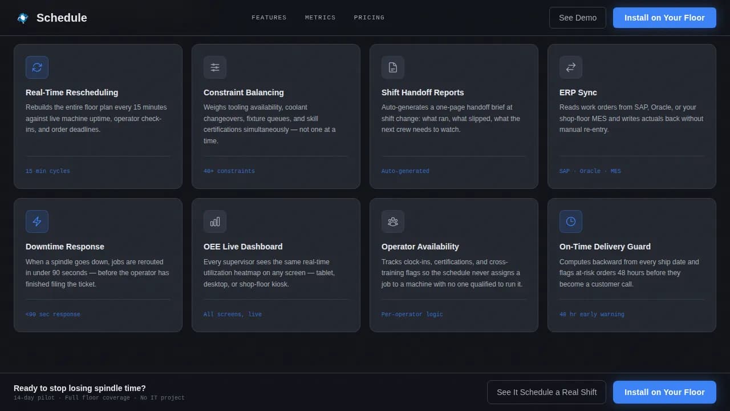Viewport: 730px width, 411px height.
Task: Click the '<90 sec response' tag
Action: coord(53,315)
